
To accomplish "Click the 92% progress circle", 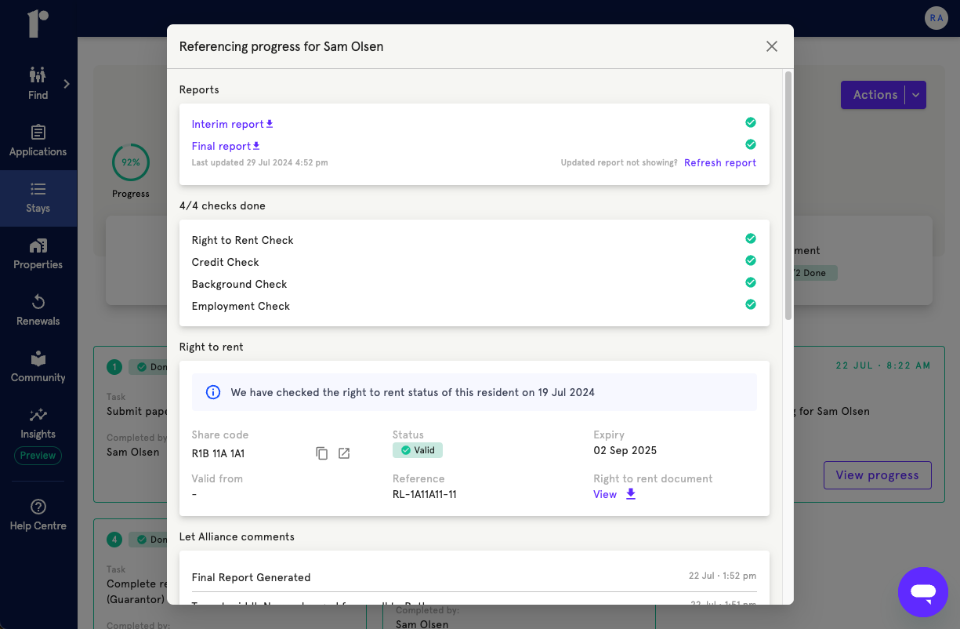I will [x=131, y=162].
